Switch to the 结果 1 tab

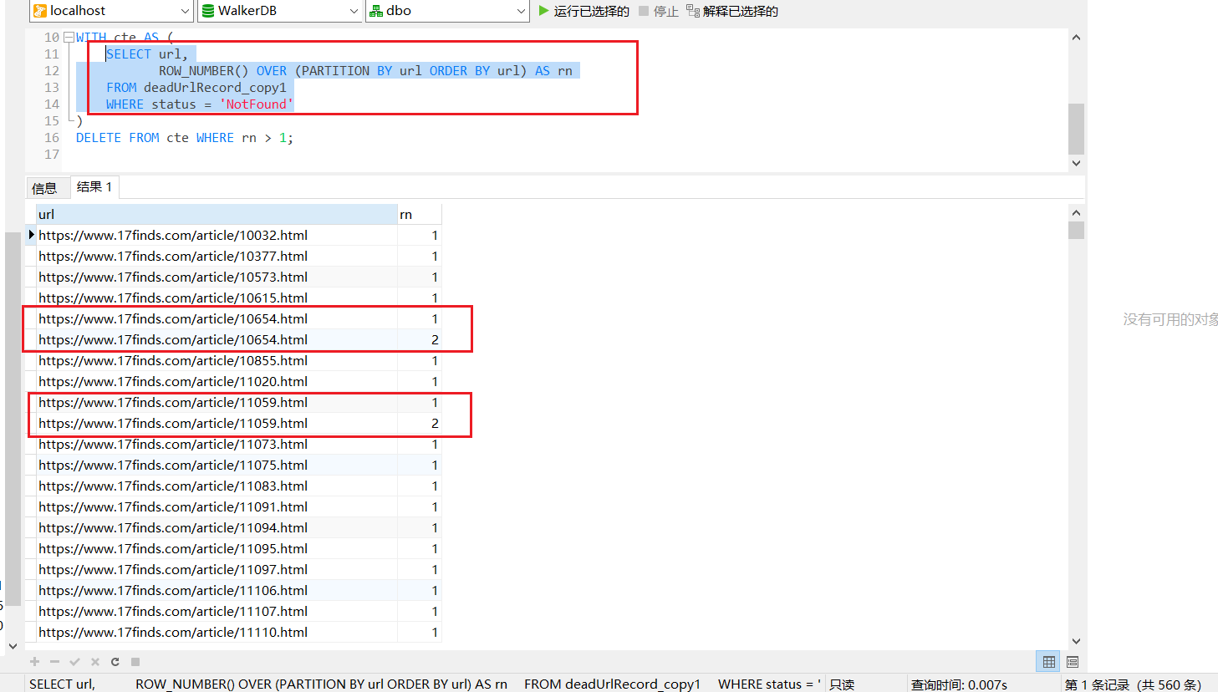[94, 187]
